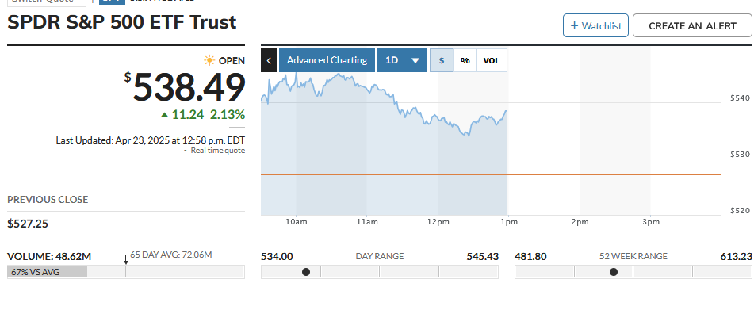Collapse chart with left chevron button

(269, 60)
